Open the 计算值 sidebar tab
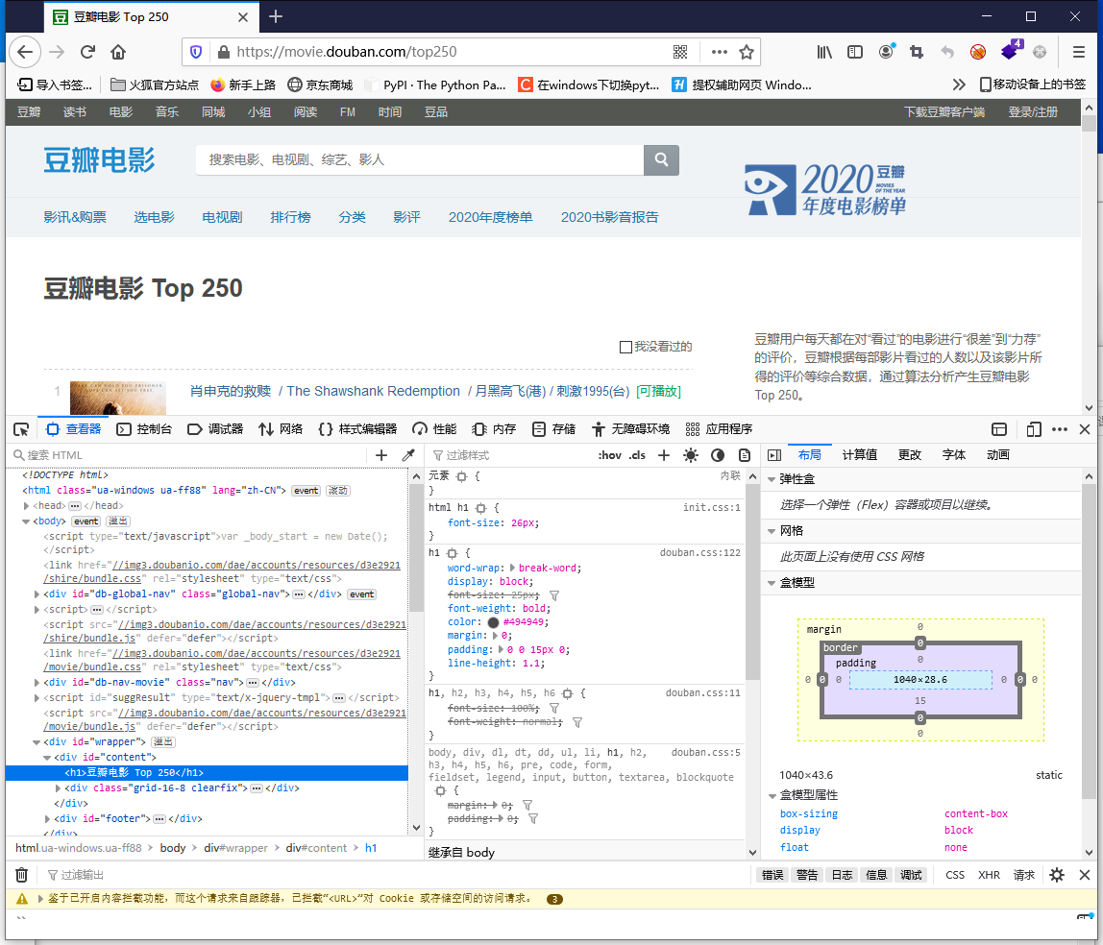Screen dimensions: 1103x945 (859, 455)
